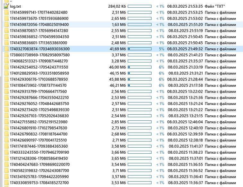
Task: Click folder icon for 1741427155892-17052191523980
Action: (x=6, y=122)
